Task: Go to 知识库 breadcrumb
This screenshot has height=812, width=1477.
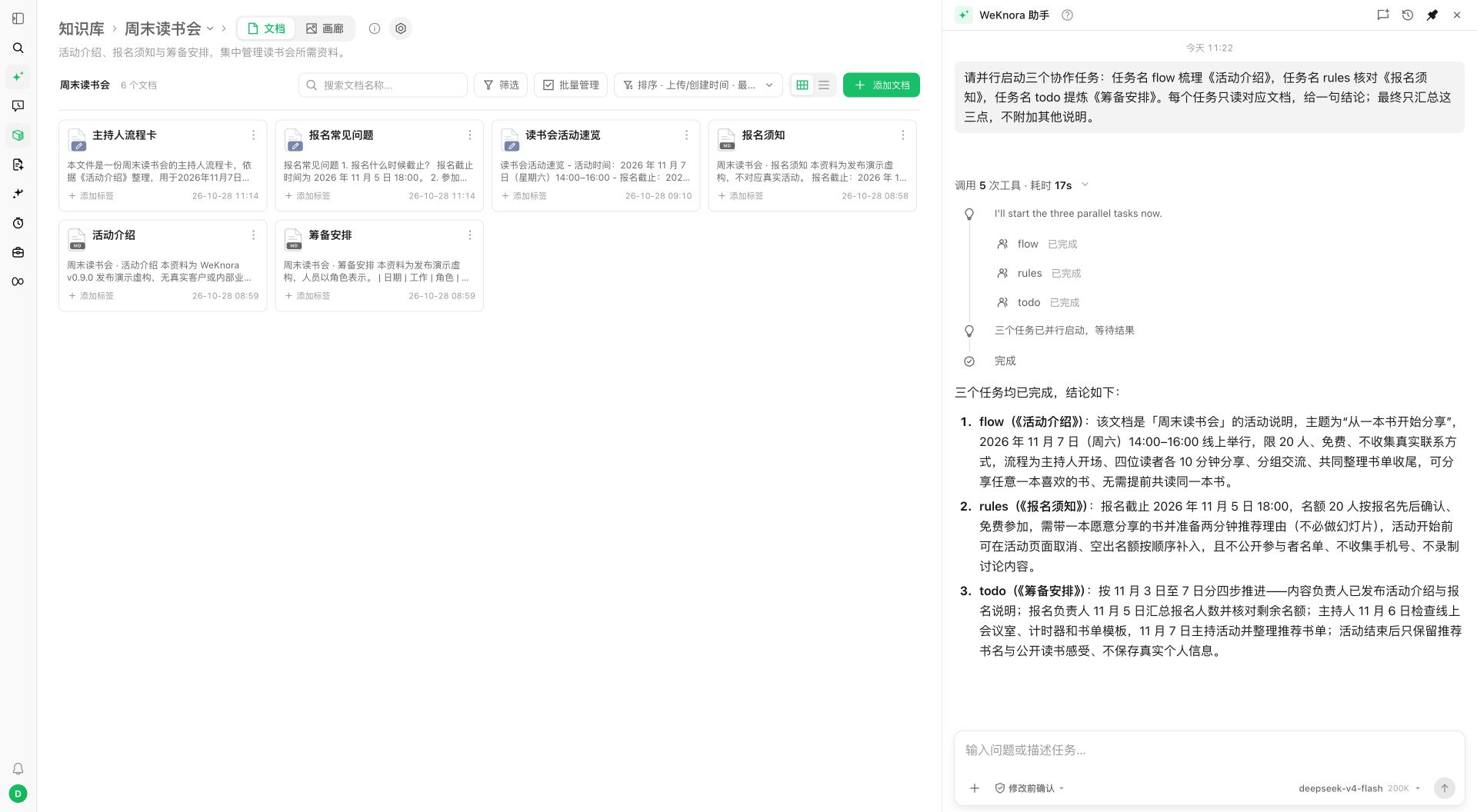Action: click(82, 28)
